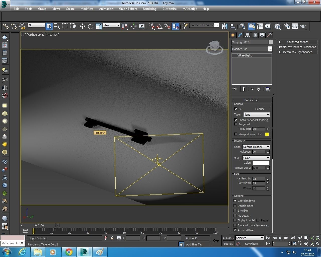Activate the Select Object tool
Viewport: 321px width, 257px height.
tap(49, 26)
